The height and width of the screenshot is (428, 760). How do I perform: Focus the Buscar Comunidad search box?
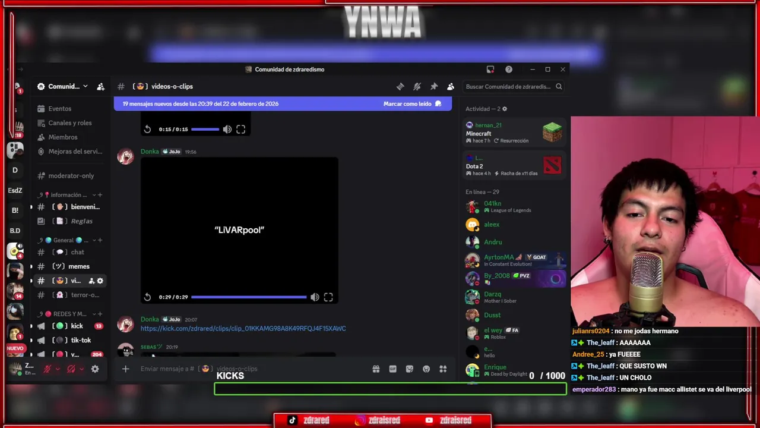tap(514, 87)
